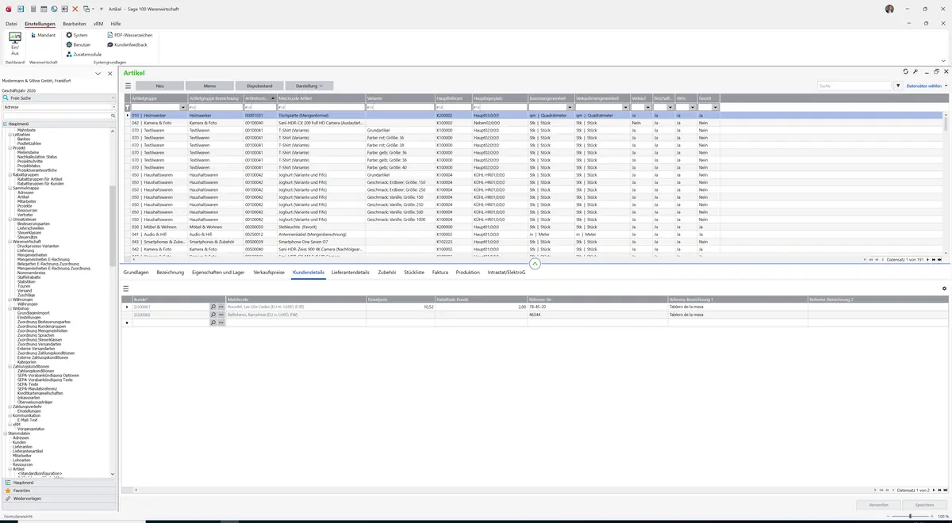This screenshot has height=523, width=952.
Task: Switch to the Stückliste tab
Action: click(x=414, y=273)
